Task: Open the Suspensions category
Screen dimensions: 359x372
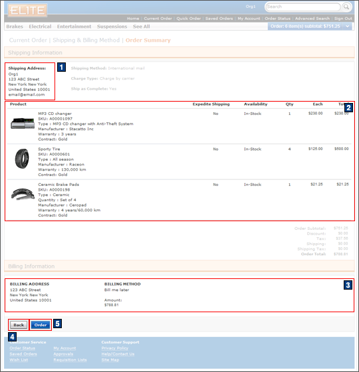Action: 112,27
